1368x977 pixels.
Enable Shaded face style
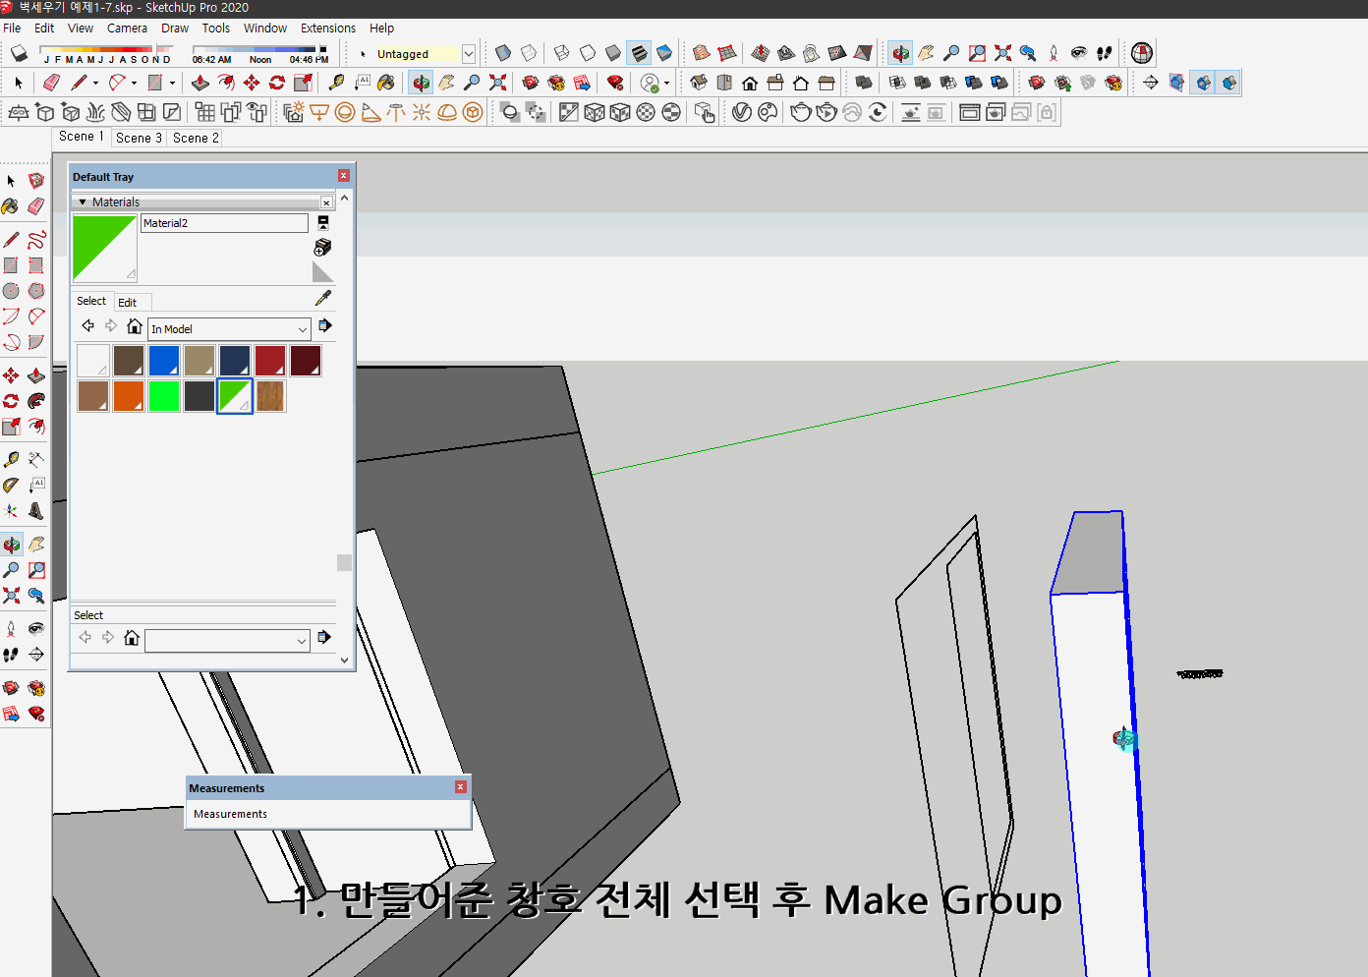tap(612, 53)
